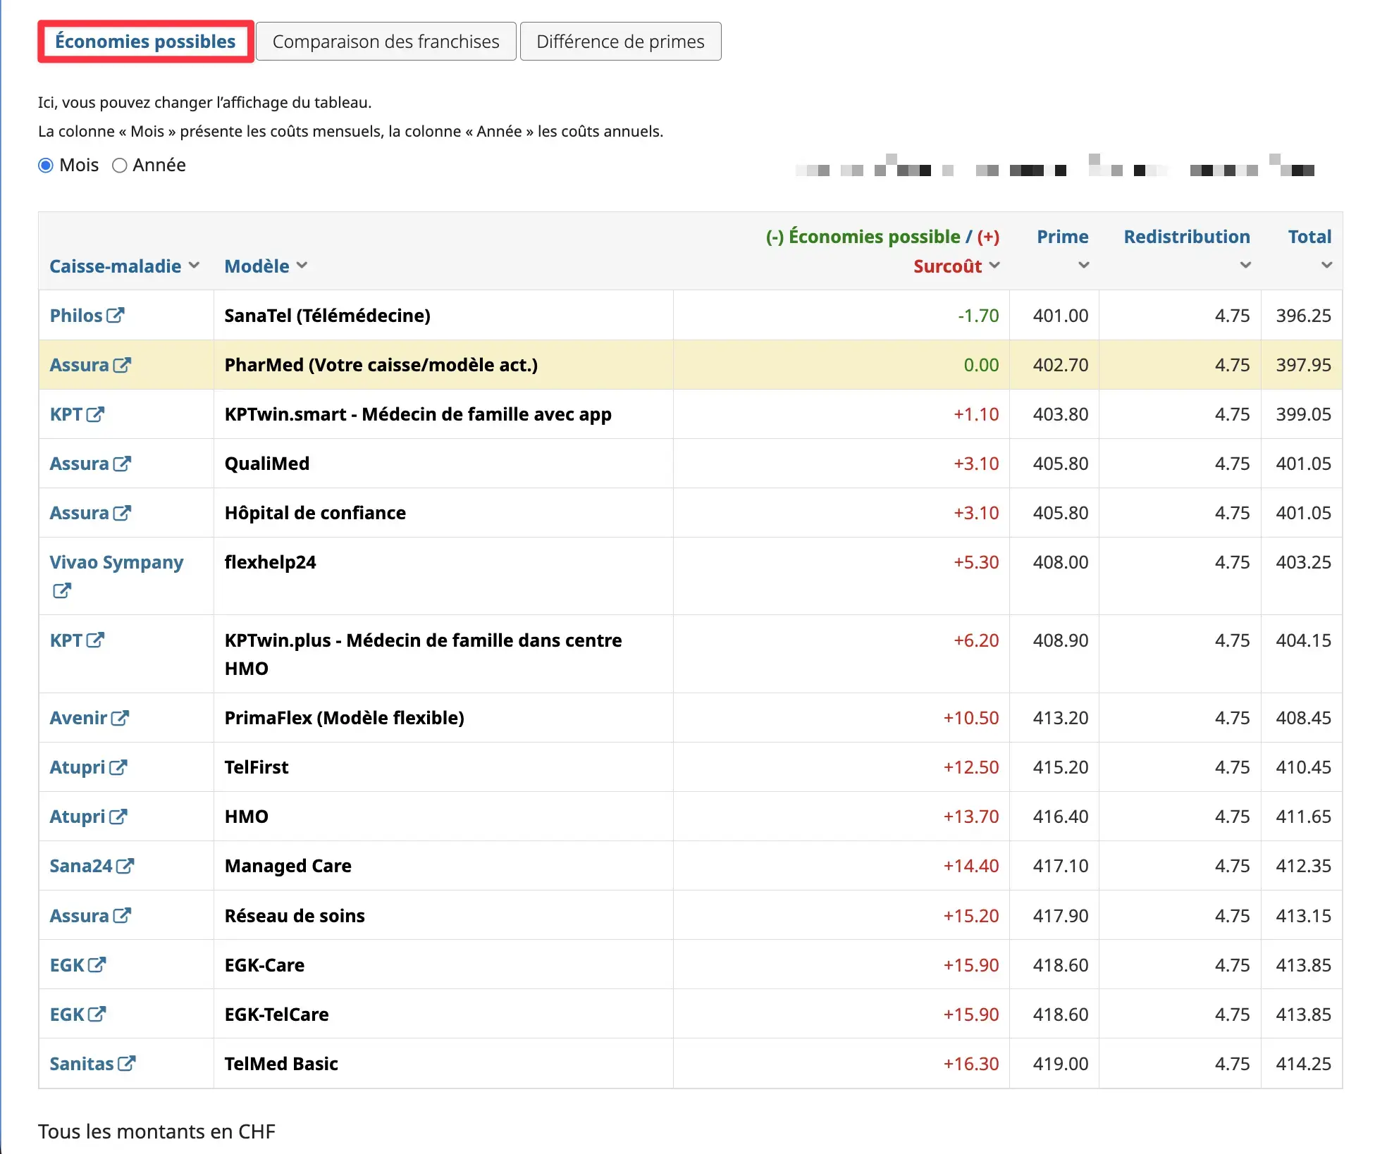Click the Avenir insurer link
The image size is (1387, 1154).
(x=78, y=717)
